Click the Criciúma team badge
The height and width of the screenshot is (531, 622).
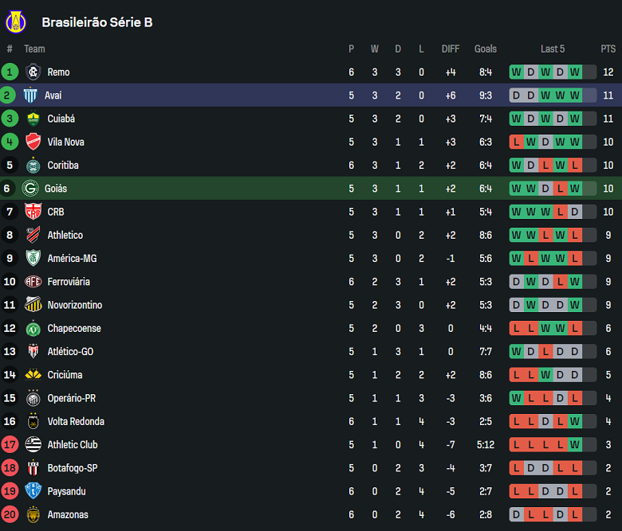33,375
